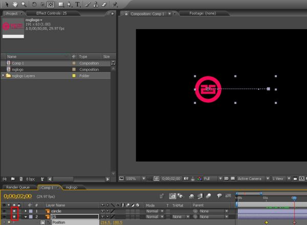The image size is (307, 225).
Task: Select the Pan Behind tool
Action: (x=51, y=4)
